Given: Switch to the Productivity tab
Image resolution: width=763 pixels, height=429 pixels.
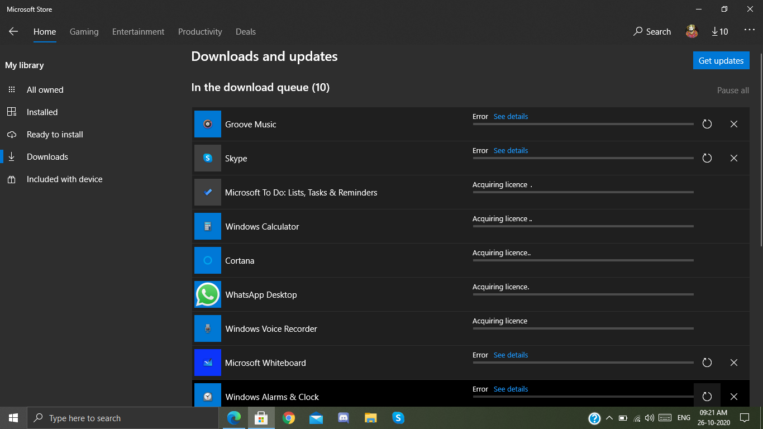Looking at the screenshot, I should tap(200, 32).
